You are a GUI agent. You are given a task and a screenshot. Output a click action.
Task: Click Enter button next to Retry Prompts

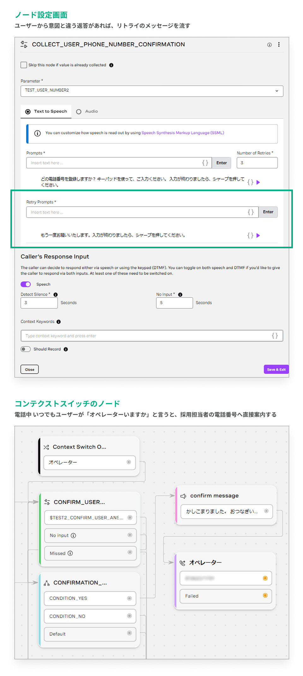tap(268, 212)
